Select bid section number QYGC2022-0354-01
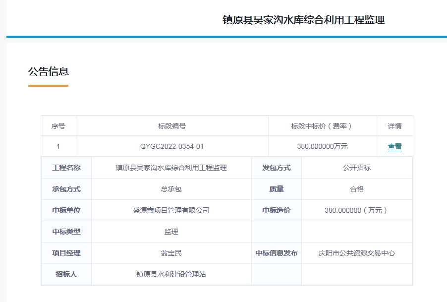Viewport: 447px width, 302px height. [171, 147]
